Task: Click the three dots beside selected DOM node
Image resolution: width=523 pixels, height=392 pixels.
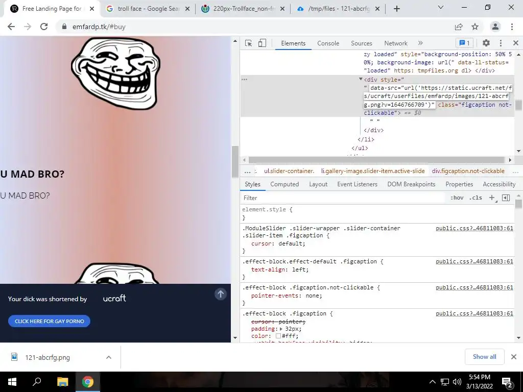Action: point(245,79)
